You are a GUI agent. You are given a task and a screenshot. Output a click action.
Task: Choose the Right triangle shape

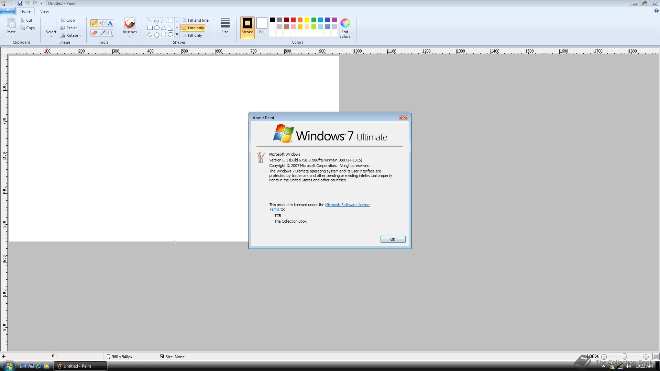click(170, 28)
